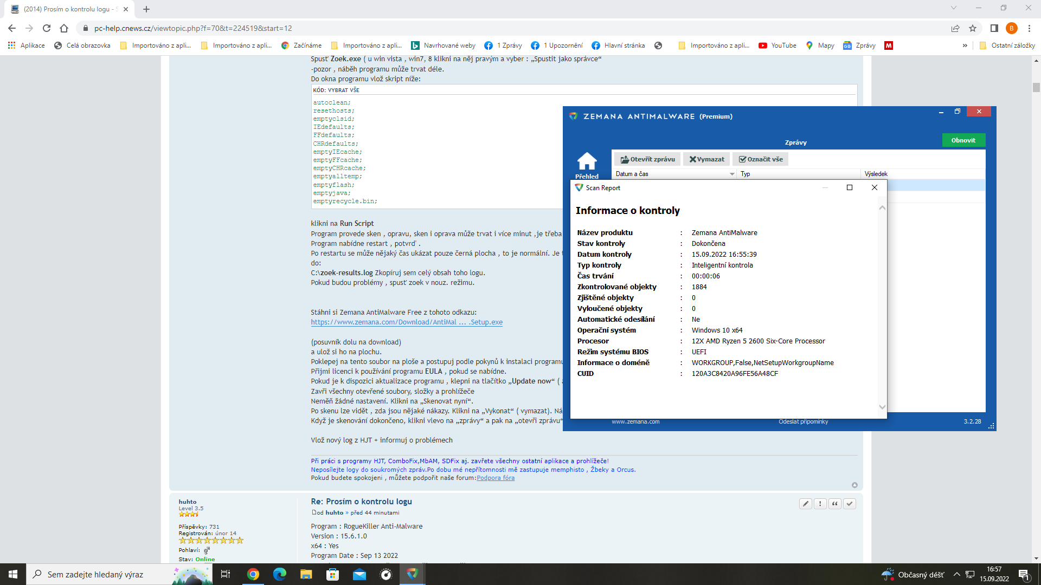Click the checkmark icon on huhto's post
Image resolution: width=1041 pixels, height=585 pixels.
pyautogui.click(x=850, y=504)
